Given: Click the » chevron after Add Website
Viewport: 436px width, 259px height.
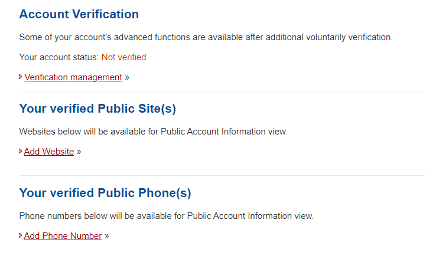Looking at the screenshot, I should coord(79,152).
